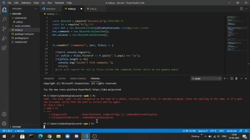Open Source Control view
This screenshot has width=250, height=140.
pyautogui.click(x=4, y=29)
